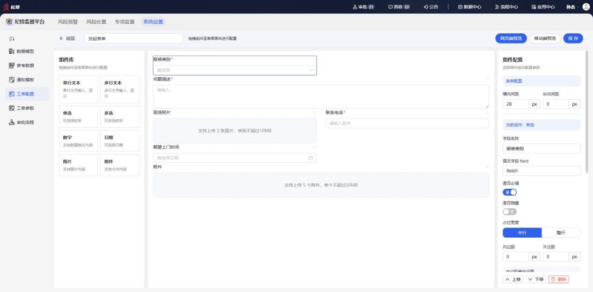Open 审批 approvals in the top bar

(x=364, y=7)
